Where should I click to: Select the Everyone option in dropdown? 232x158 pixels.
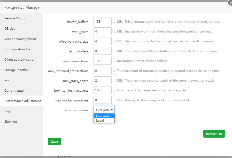pyautogui.click(x=103, y=116)
